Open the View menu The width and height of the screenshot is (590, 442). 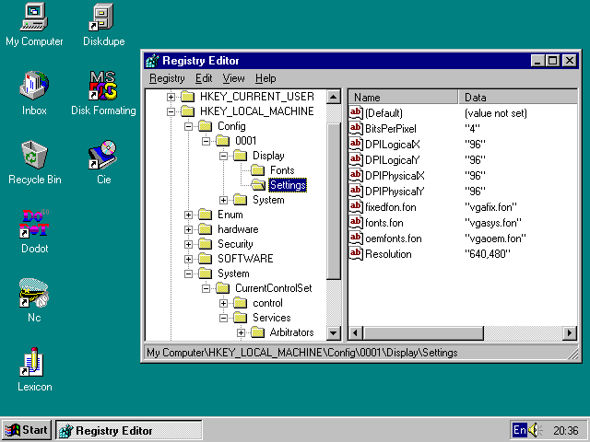point(233,78)
